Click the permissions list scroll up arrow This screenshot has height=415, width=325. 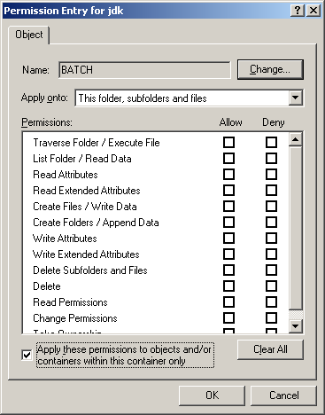296,139
